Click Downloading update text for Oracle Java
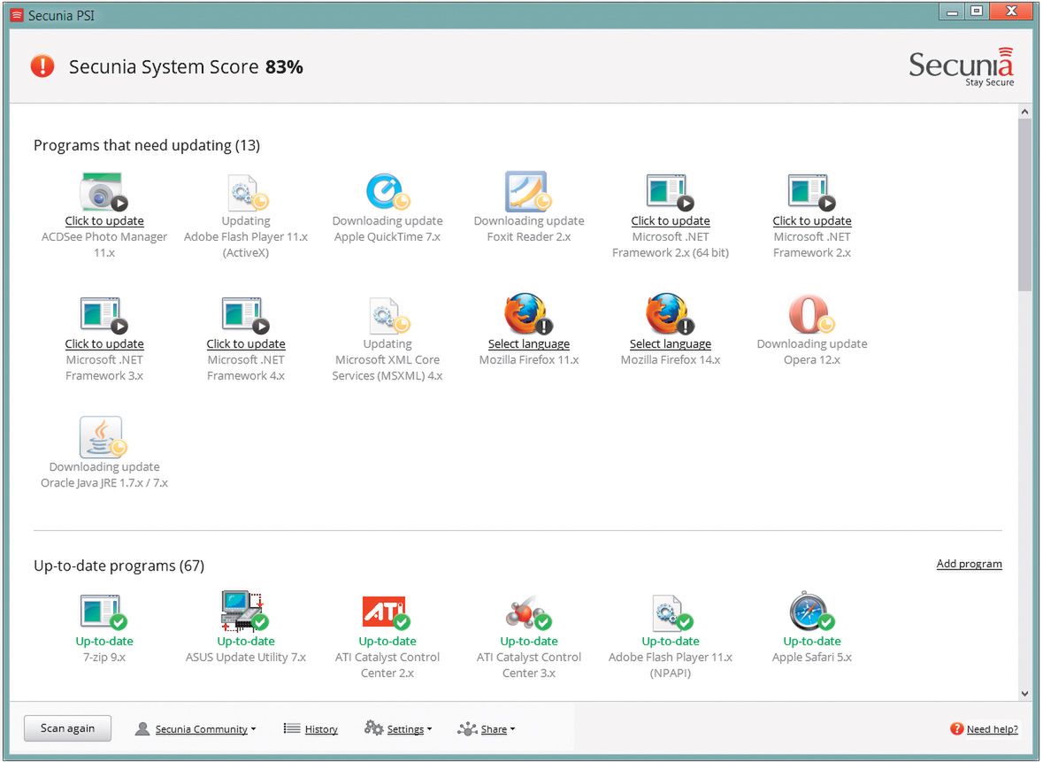The image size is (1043, 762). [x=104, y=467]
